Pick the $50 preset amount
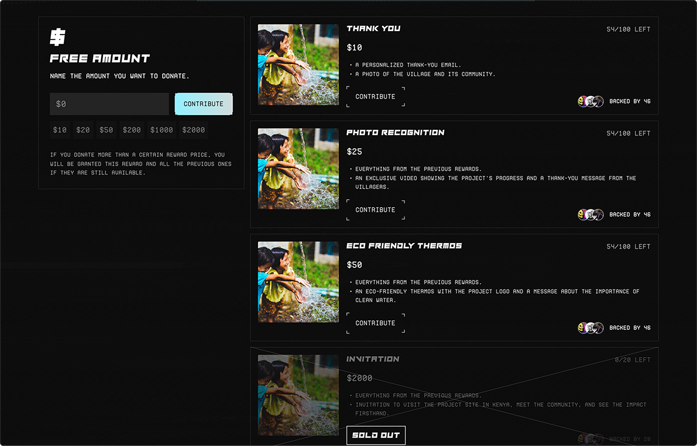Image resolution: width=697 pixels, height=446 pixels. pyautogui.click(x=106, y=130)
